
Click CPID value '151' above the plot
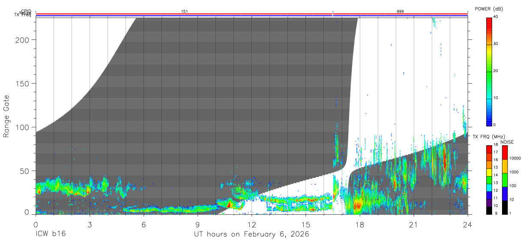185,12
